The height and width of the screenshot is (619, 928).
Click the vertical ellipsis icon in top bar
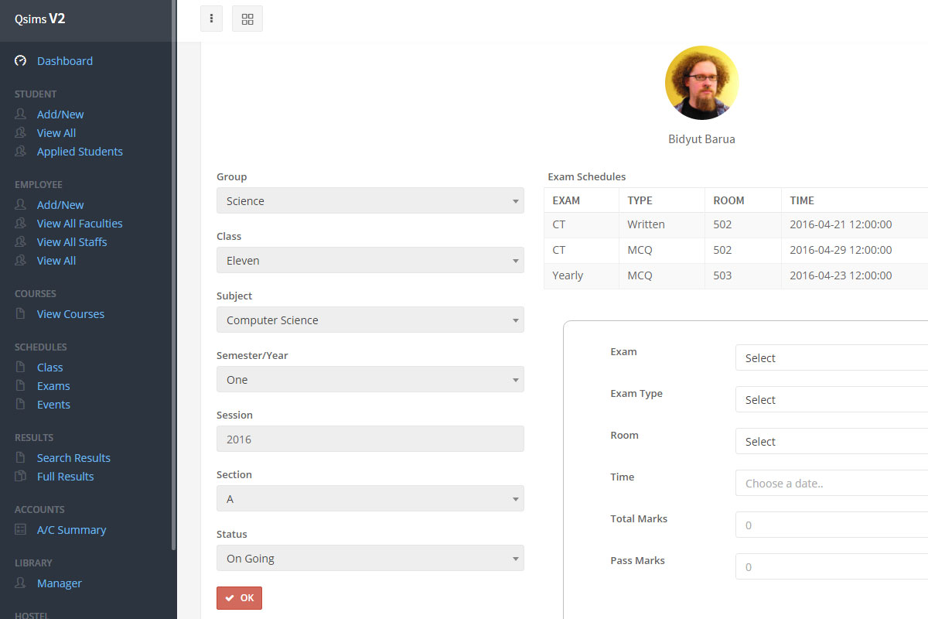pyautogui.click(x=211, y=19)
